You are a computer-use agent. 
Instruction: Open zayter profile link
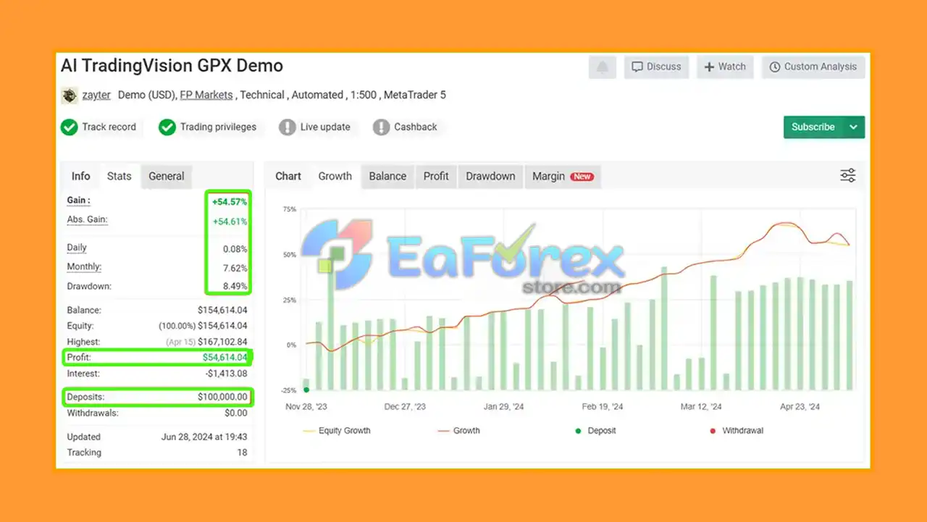(x=96, y=95)
